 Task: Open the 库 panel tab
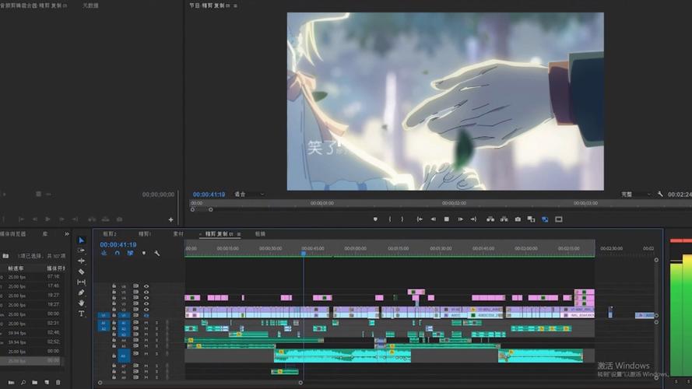pos(45,233)
